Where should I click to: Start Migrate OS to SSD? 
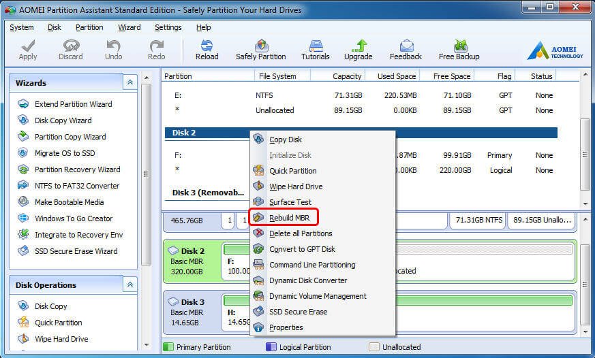point(56,152)
